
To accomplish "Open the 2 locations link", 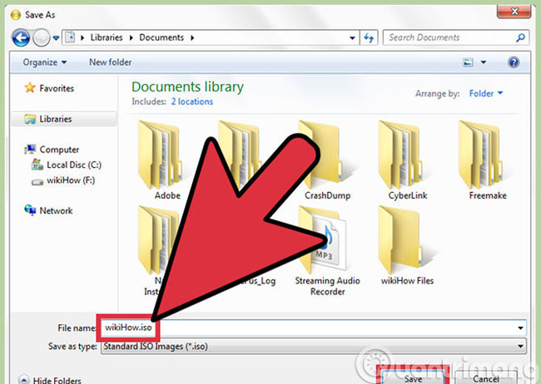I will pyautogui.click(x=191, y=101).
